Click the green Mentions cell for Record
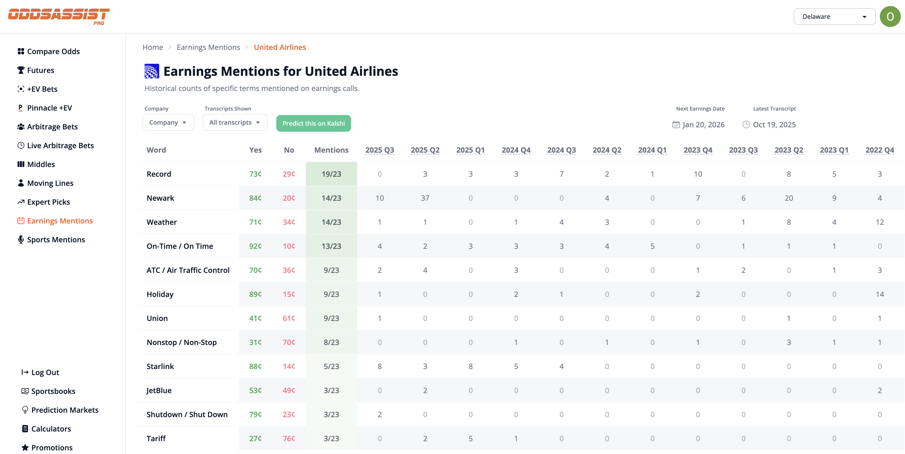The width and height of the screenshot is (905, 454). (x=331, y=174)
